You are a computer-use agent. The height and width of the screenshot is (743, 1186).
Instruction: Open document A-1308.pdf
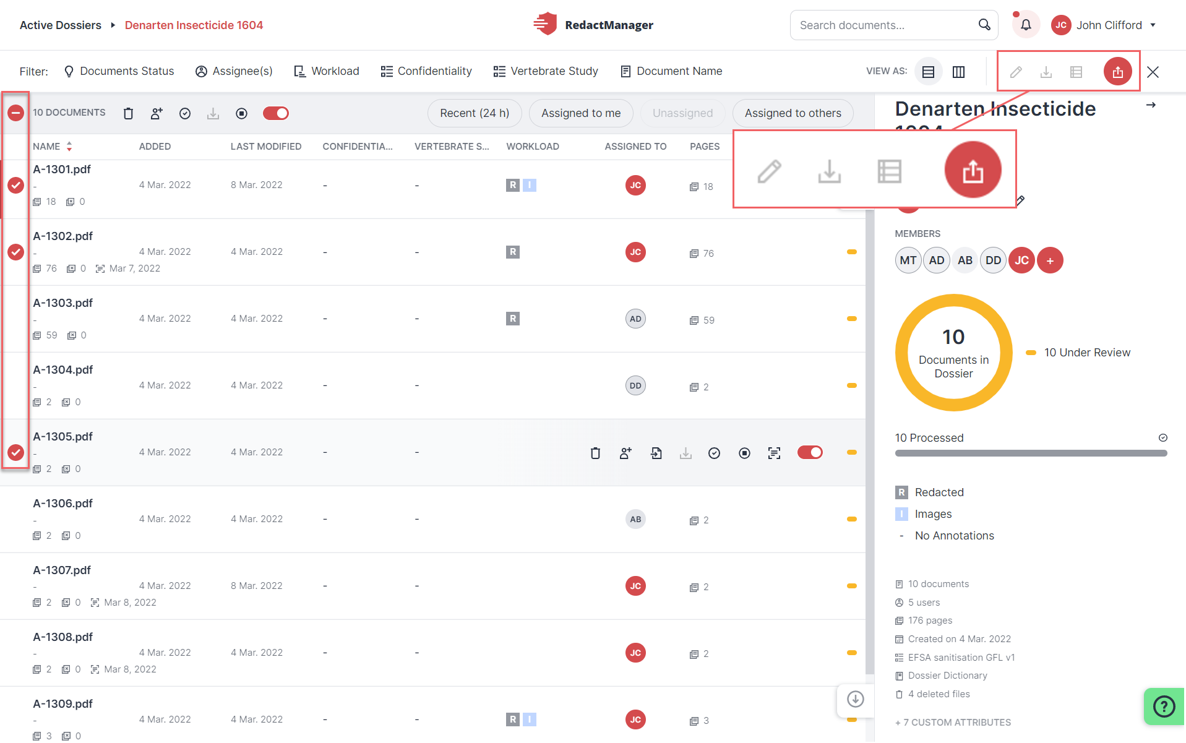62,637
